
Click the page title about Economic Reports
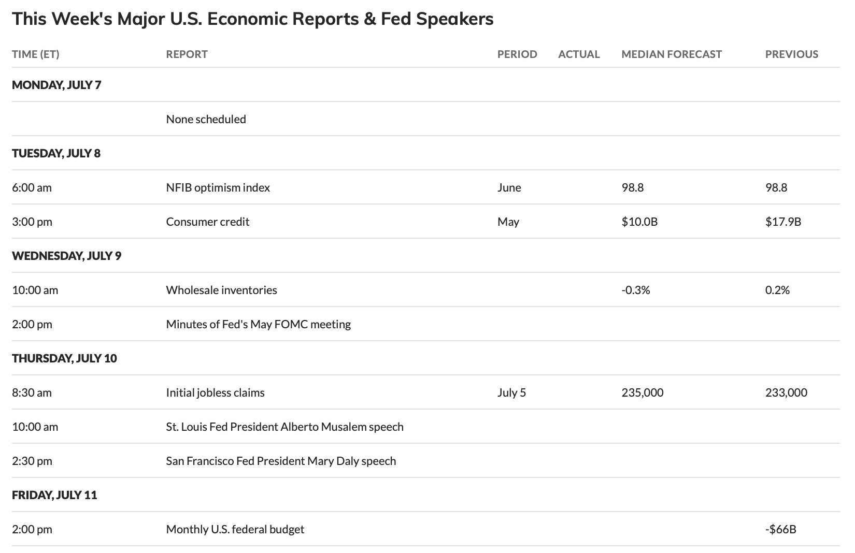click(253, 19)
